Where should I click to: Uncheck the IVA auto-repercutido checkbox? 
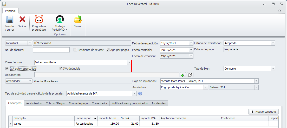(x=7, y=69)
